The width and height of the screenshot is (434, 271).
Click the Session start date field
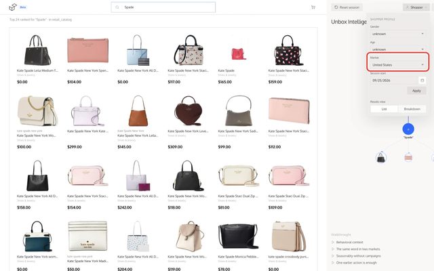tap(395, 81)
